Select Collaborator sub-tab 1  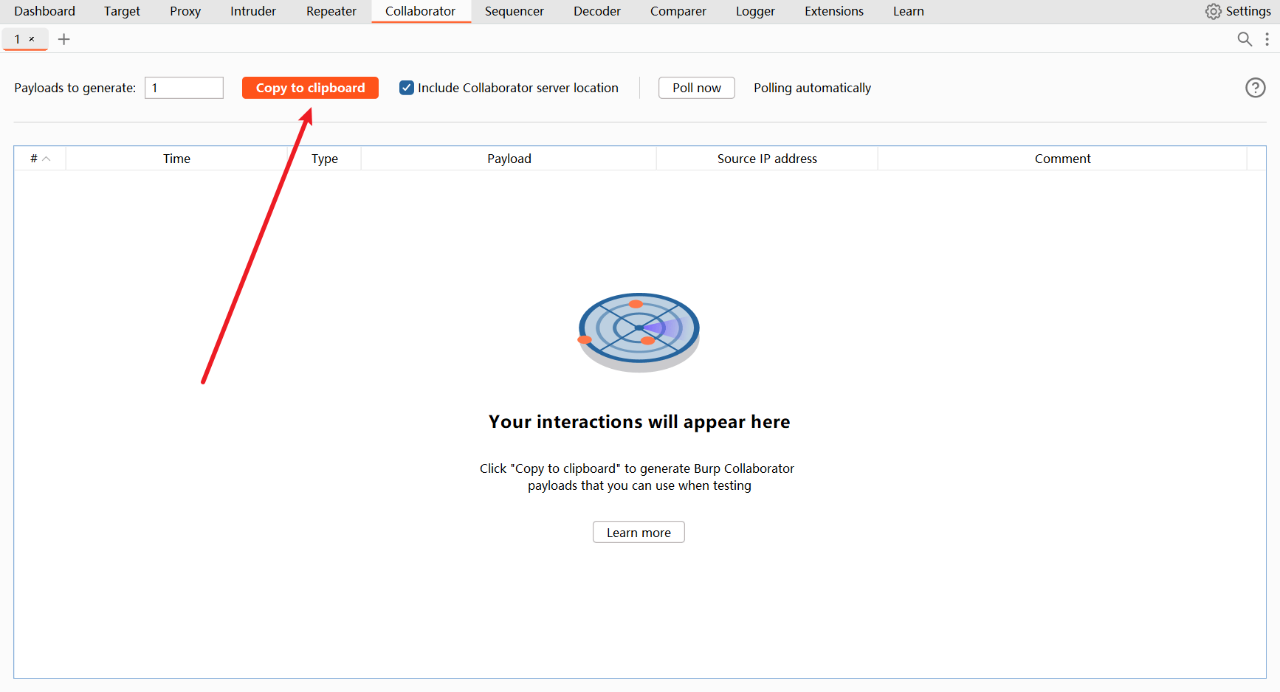coord(18,39)
